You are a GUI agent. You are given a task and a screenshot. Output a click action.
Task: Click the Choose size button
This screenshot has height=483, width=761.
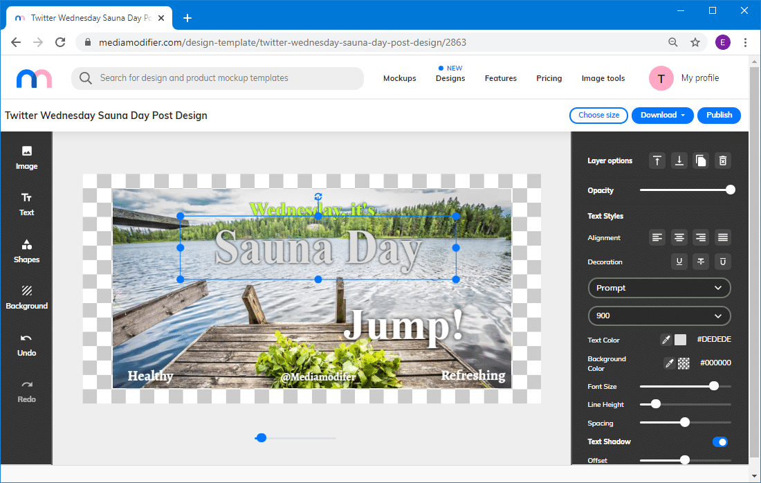(598, 115)
